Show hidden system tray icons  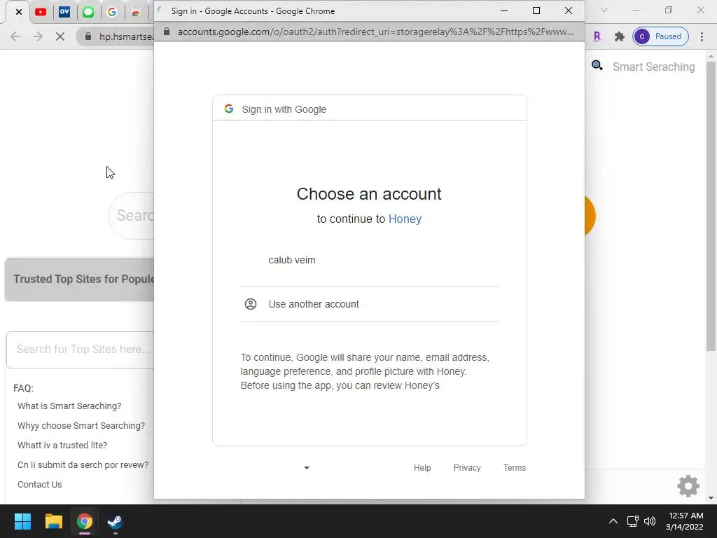coord(613,521)
